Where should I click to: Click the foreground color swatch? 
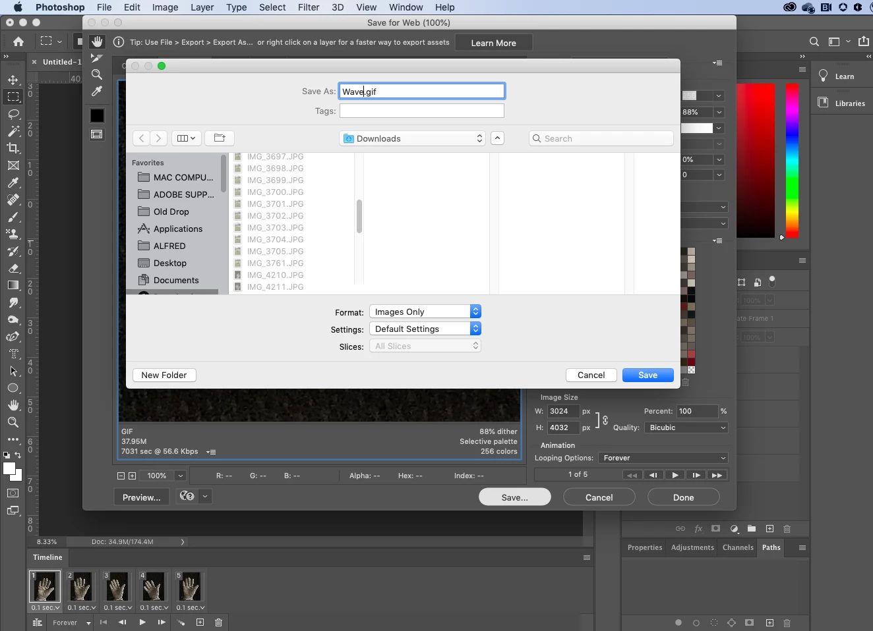pyautogui.click(x=9, y=469)
